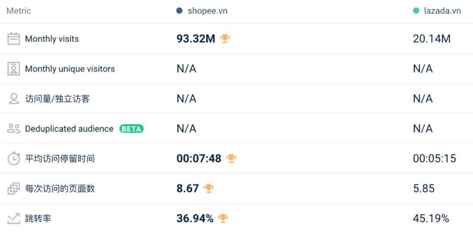
Task: Click the Monthly unique visitors portrait icon
Action: [x=14, y=69]
